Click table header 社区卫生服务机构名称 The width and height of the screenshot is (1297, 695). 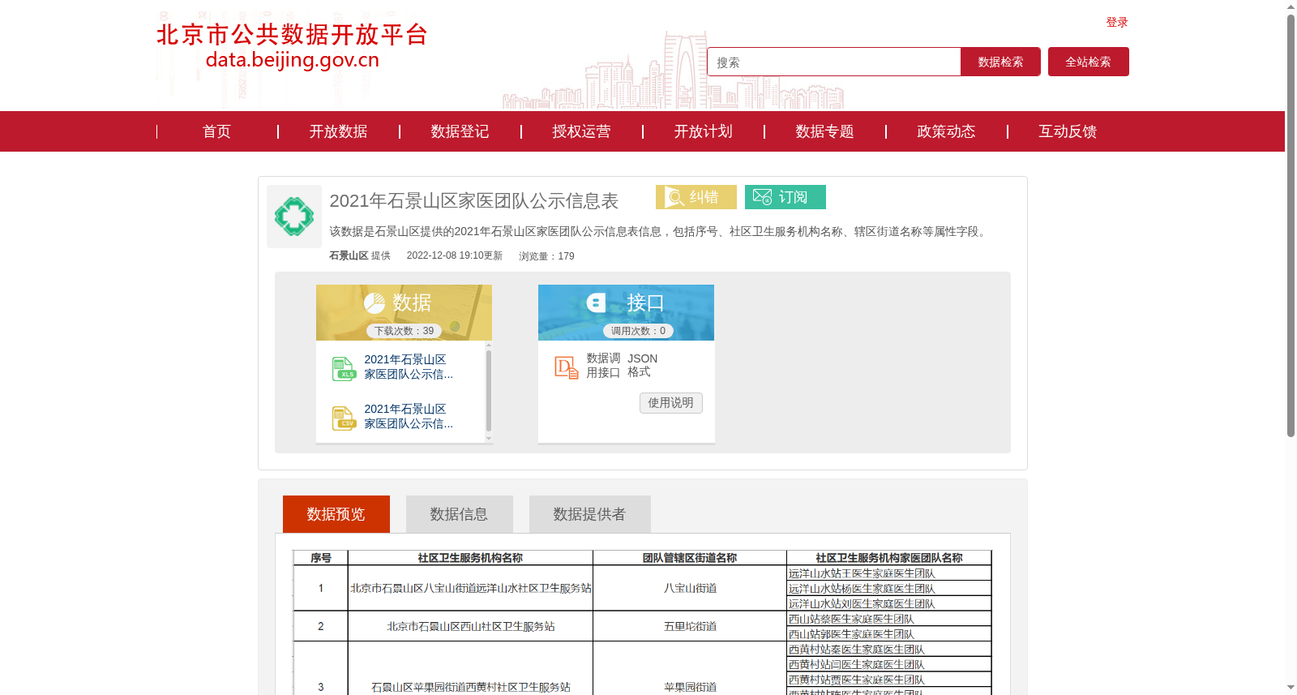(x=470, y=558)
